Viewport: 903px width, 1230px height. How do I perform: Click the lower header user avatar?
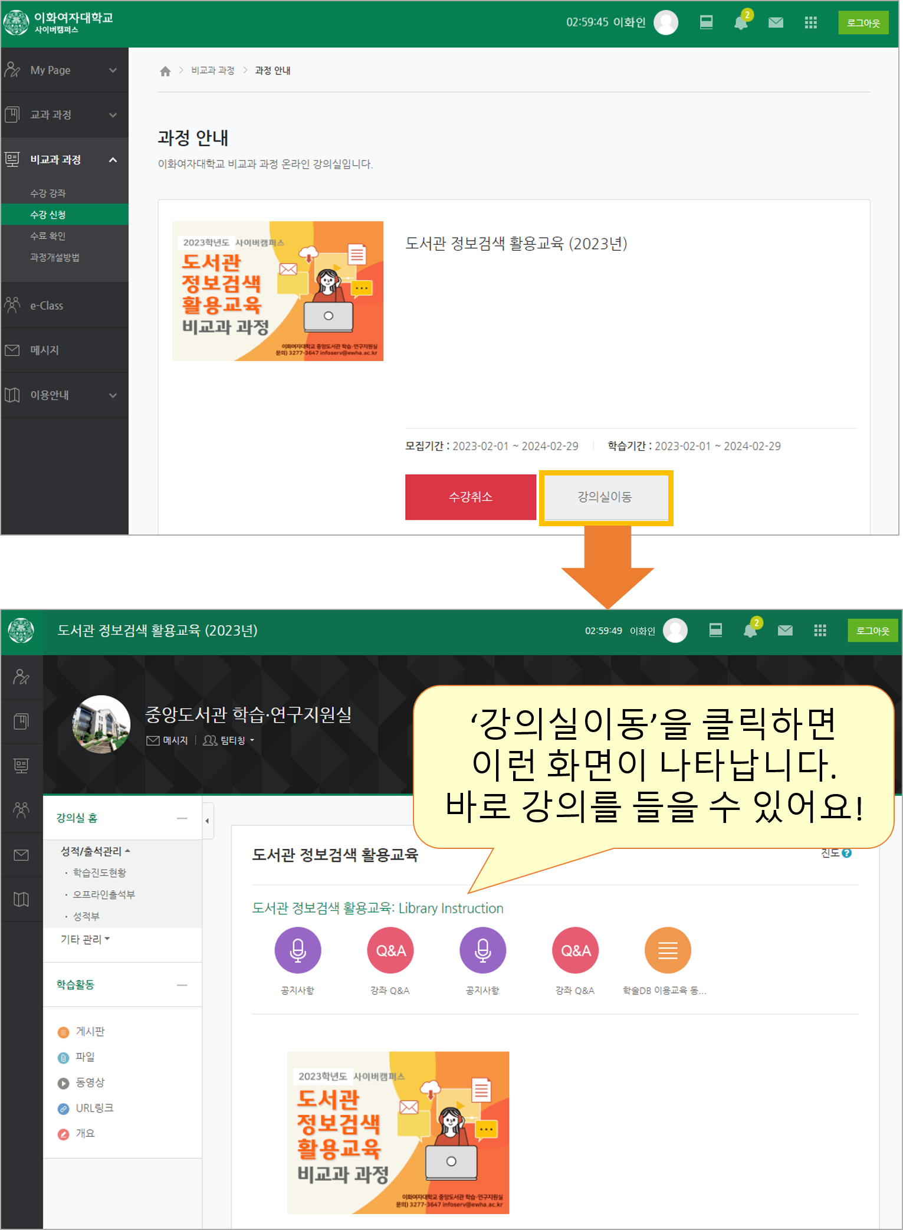click(x=676, y=631)
